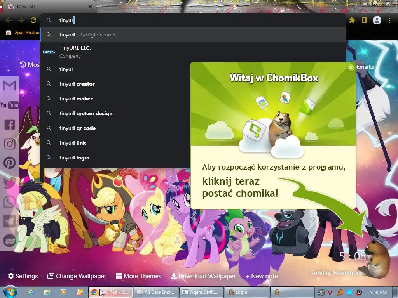Close the New Tab browser tab
The height and width of the screenshot is (298, 398).
pyautogui.click(x=90, y=7)
